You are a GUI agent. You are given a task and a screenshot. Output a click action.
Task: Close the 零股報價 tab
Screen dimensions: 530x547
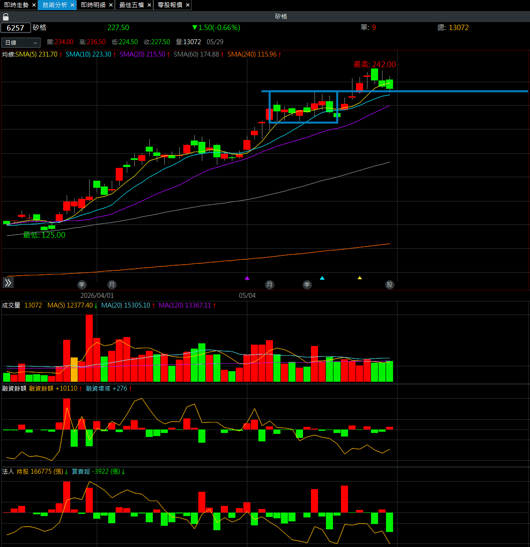[x=188, y=5]
